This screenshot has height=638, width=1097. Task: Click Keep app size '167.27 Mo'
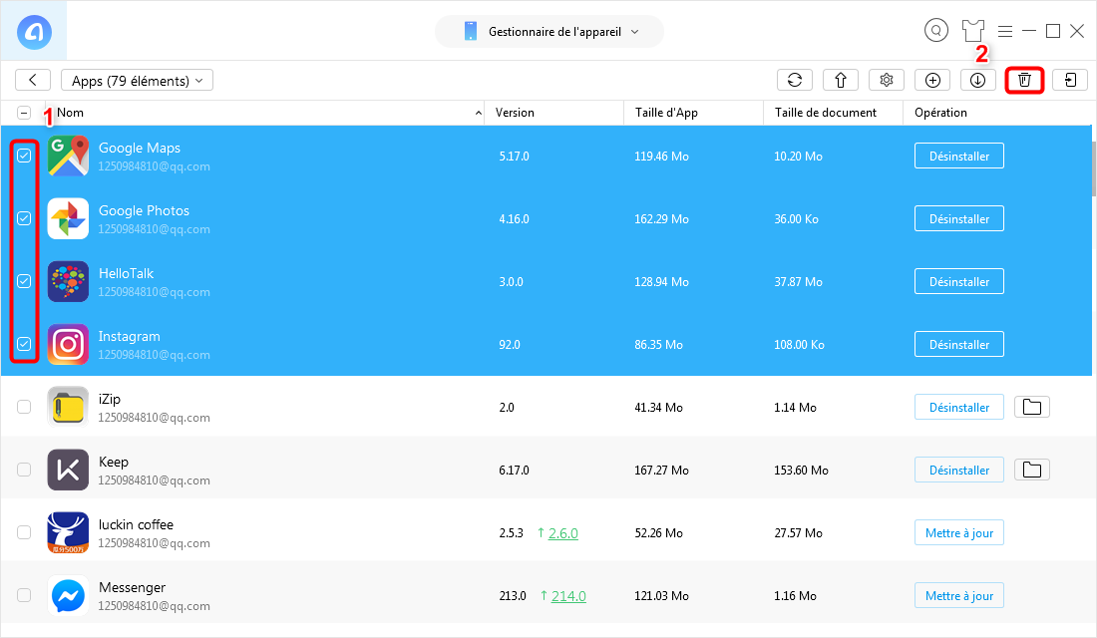[x=661, y=471]
